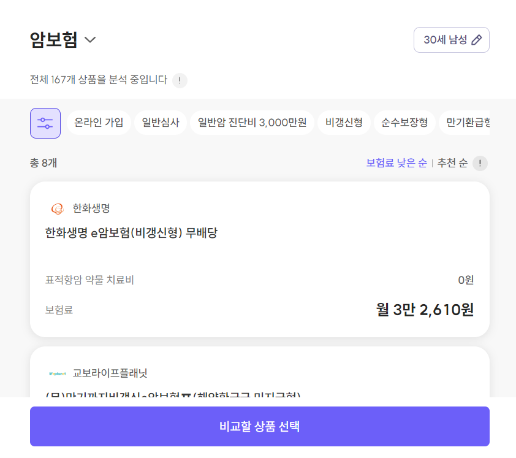
Task: Click the info icon beside 추천 순
Action: click(x=480, y=163)
